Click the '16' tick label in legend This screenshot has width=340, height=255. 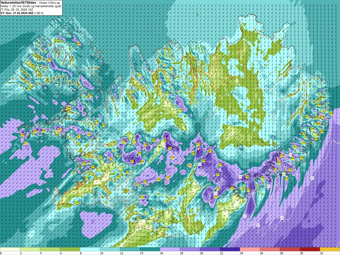click(x=162, y=253)
